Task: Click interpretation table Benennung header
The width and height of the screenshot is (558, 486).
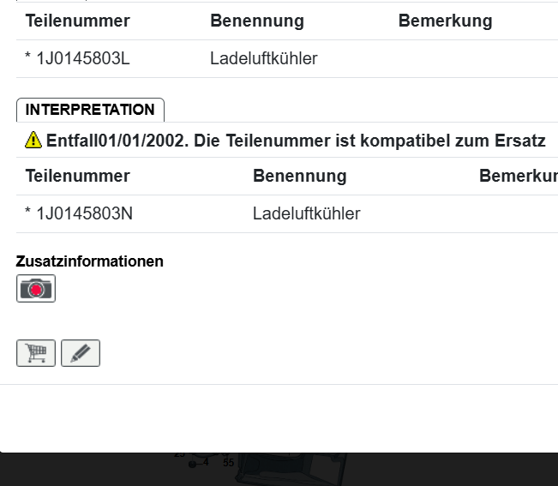Action: [x=300, y=176]
